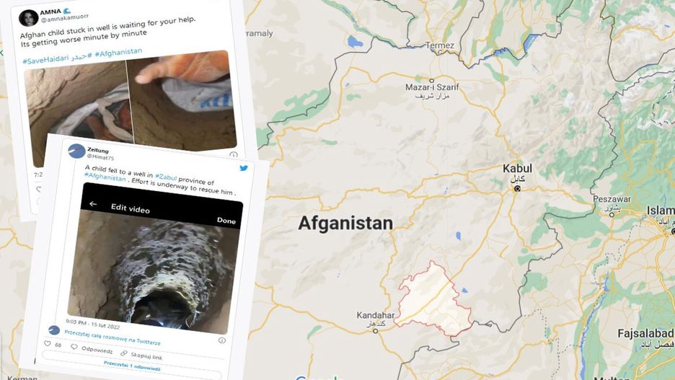Open the #Zabul hashtag link
Image resolution: width=675 pixels, height=380 pixels.
pyautogui.click(x=166, y=177)
